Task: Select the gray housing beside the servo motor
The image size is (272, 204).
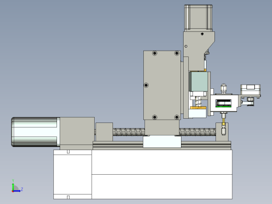Action: click(77, 133)
